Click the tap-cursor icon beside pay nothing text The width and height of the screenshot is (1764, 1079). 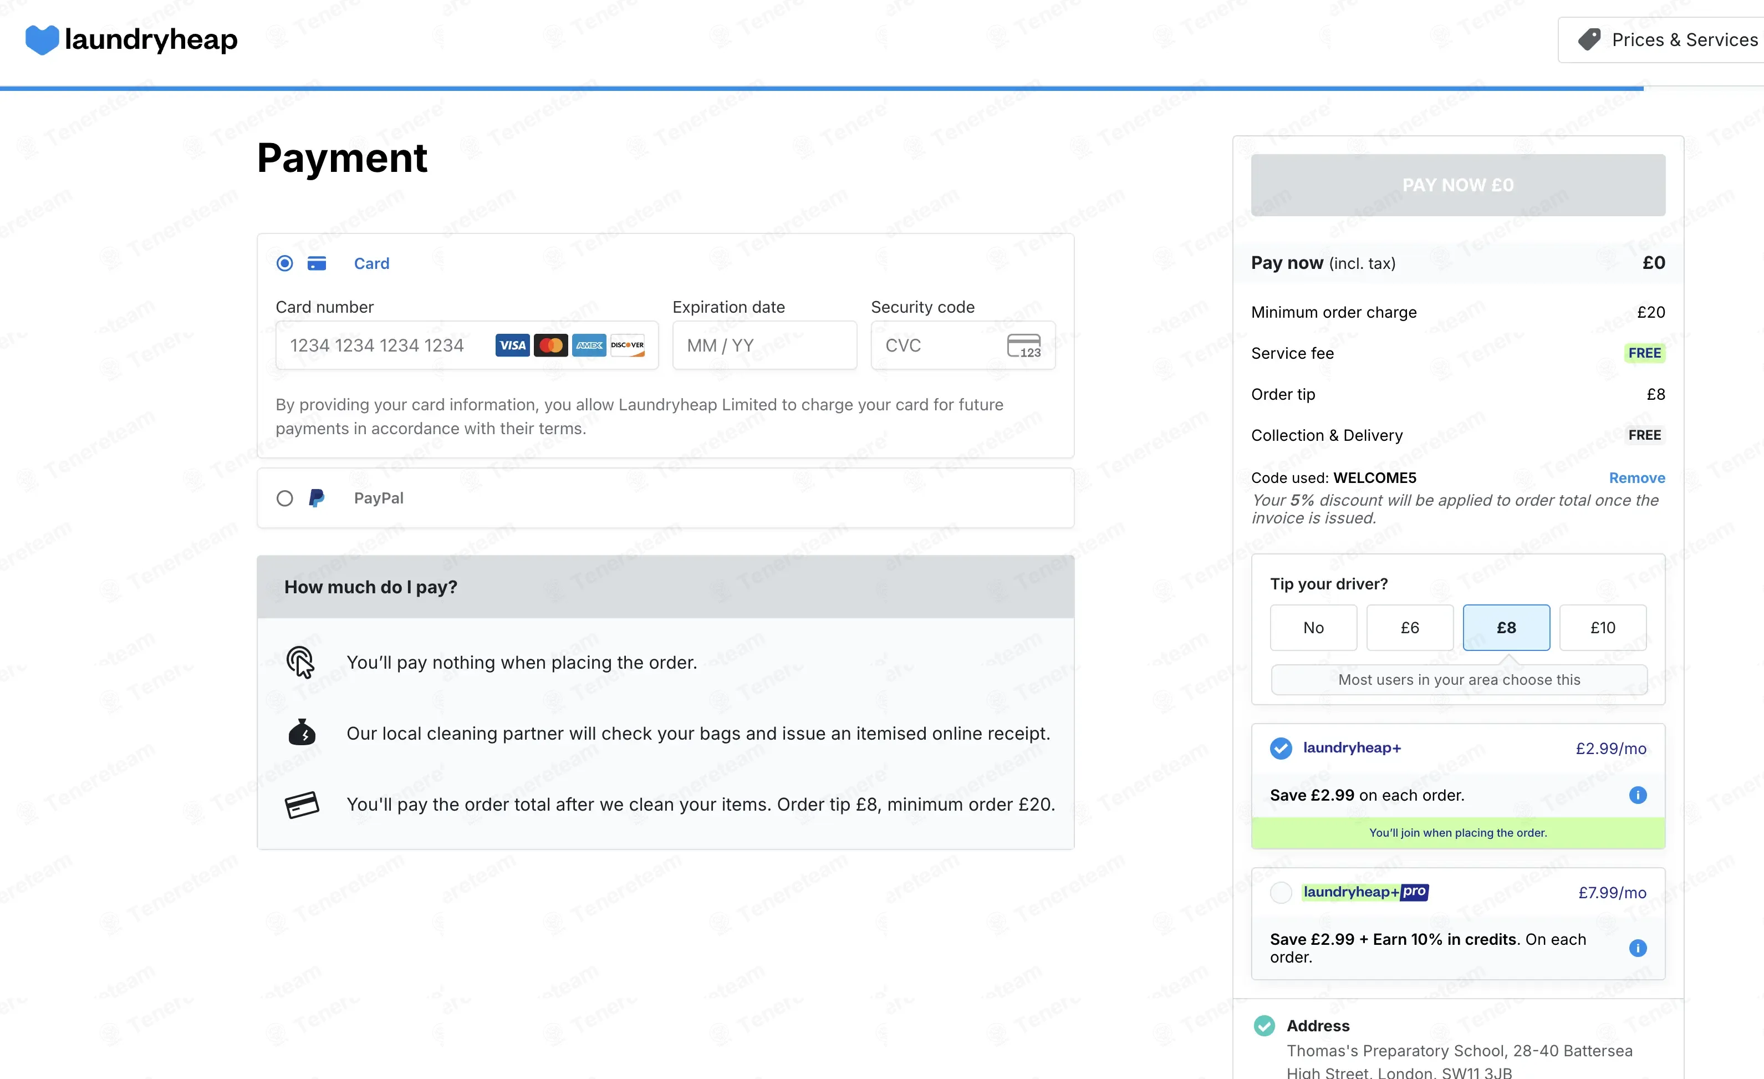coord(300,661)
